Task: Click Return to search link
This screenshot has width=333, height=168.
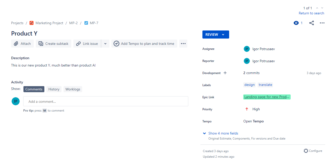Action: [311, 13]
